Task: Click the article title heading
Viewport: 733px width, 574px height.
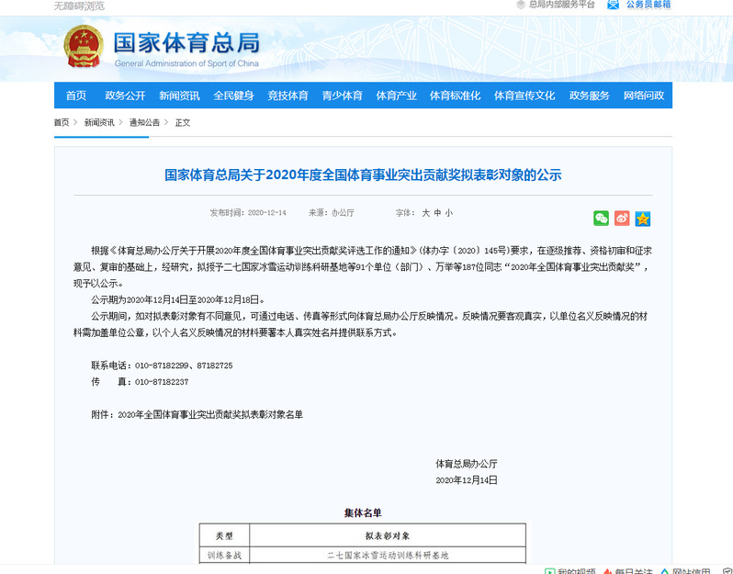Action: pos(362,174)
